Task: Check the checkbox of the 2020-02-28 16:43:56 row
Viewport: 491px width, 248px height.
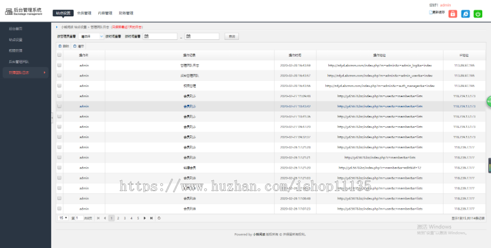Action: tap(59, 86)
